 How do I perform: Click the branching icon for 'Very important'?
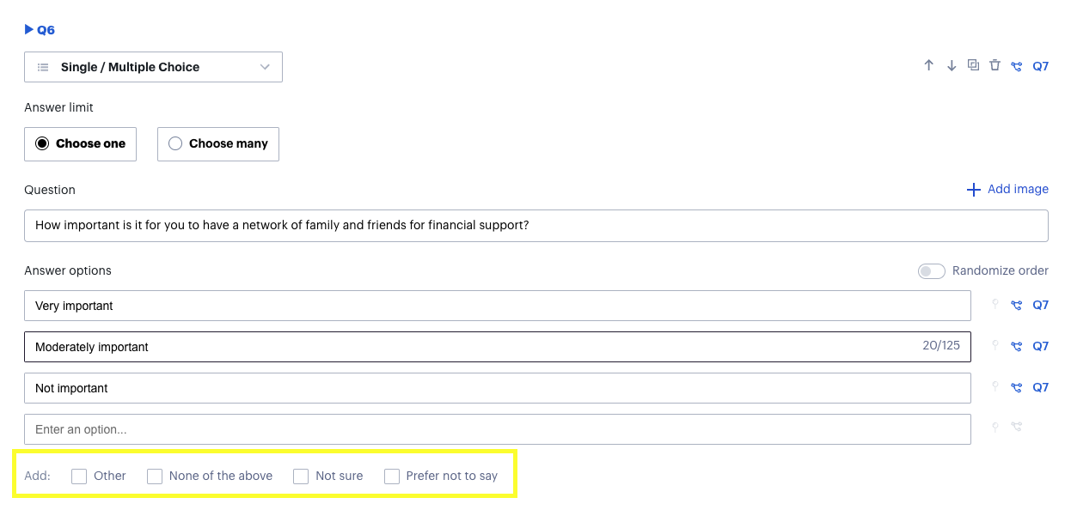(x=1017, y=305)
